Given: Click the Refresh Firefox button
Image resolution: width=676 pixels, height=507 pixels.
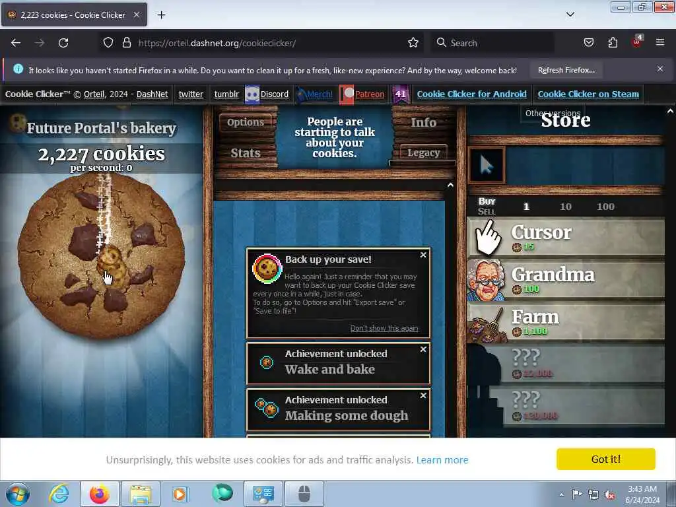Looking at the screenshot, I should pyautogui.click(x=566, y=70).
